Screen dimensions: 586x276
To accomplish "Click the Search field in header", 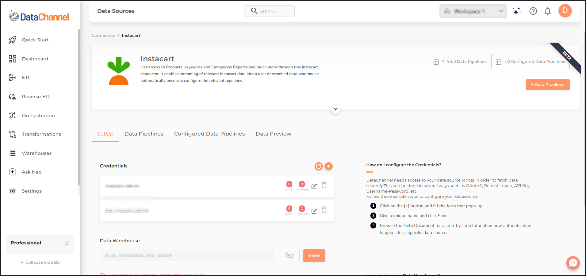I will (x=269, y=11).
